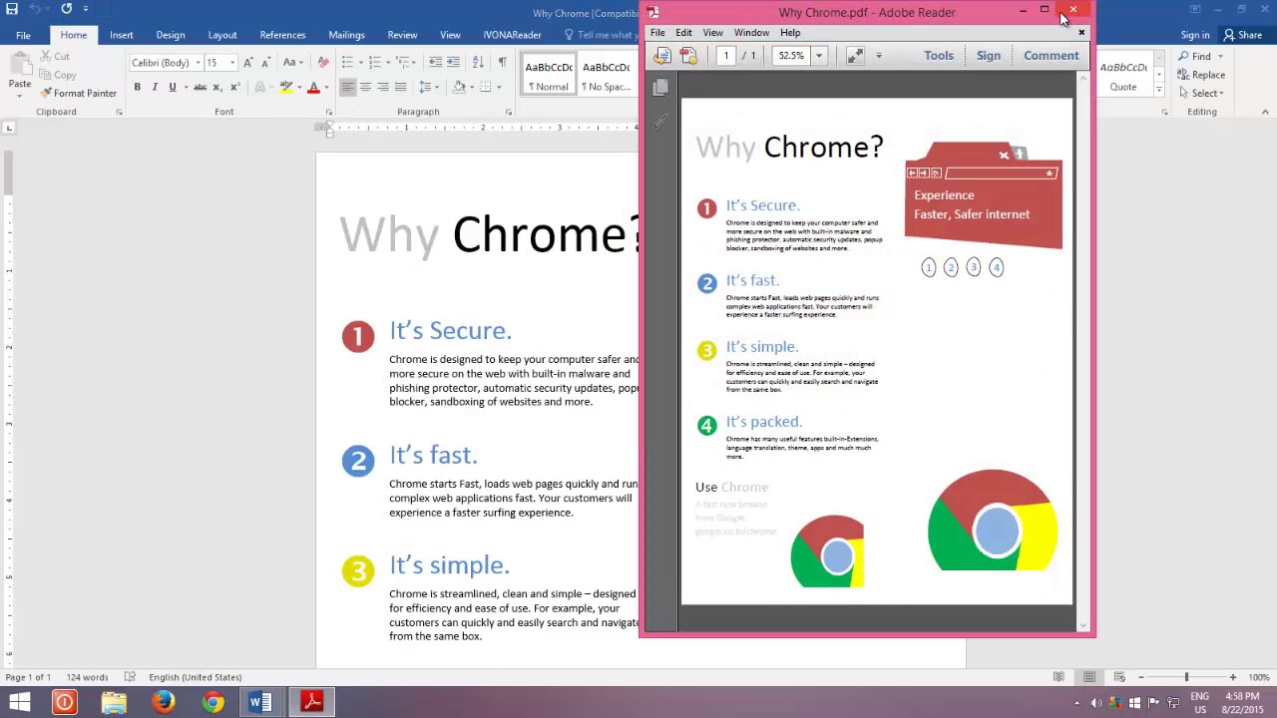The height and width of the screenshot is (718, 1277).
Task: Click the Justify alignment icon
Action: [400, 87]
